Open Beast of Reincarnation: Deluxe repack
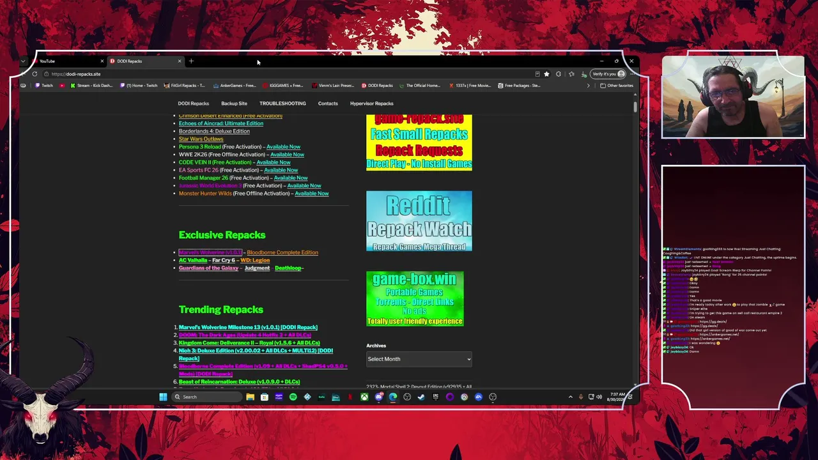The height and width of the screenshot is (460, 818). (239, 382)
